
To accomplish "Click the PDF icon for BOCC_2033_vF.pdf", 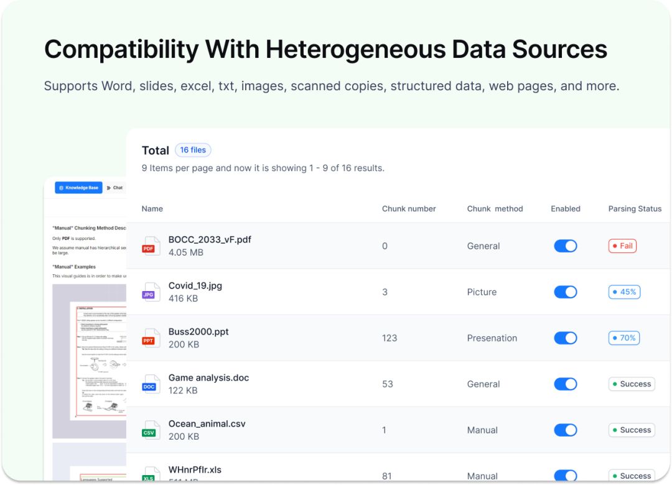I will pos(151,246).
